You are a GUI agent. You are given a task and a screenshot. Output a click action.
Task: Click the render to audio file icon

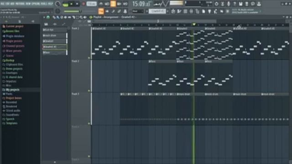(247, 4)
